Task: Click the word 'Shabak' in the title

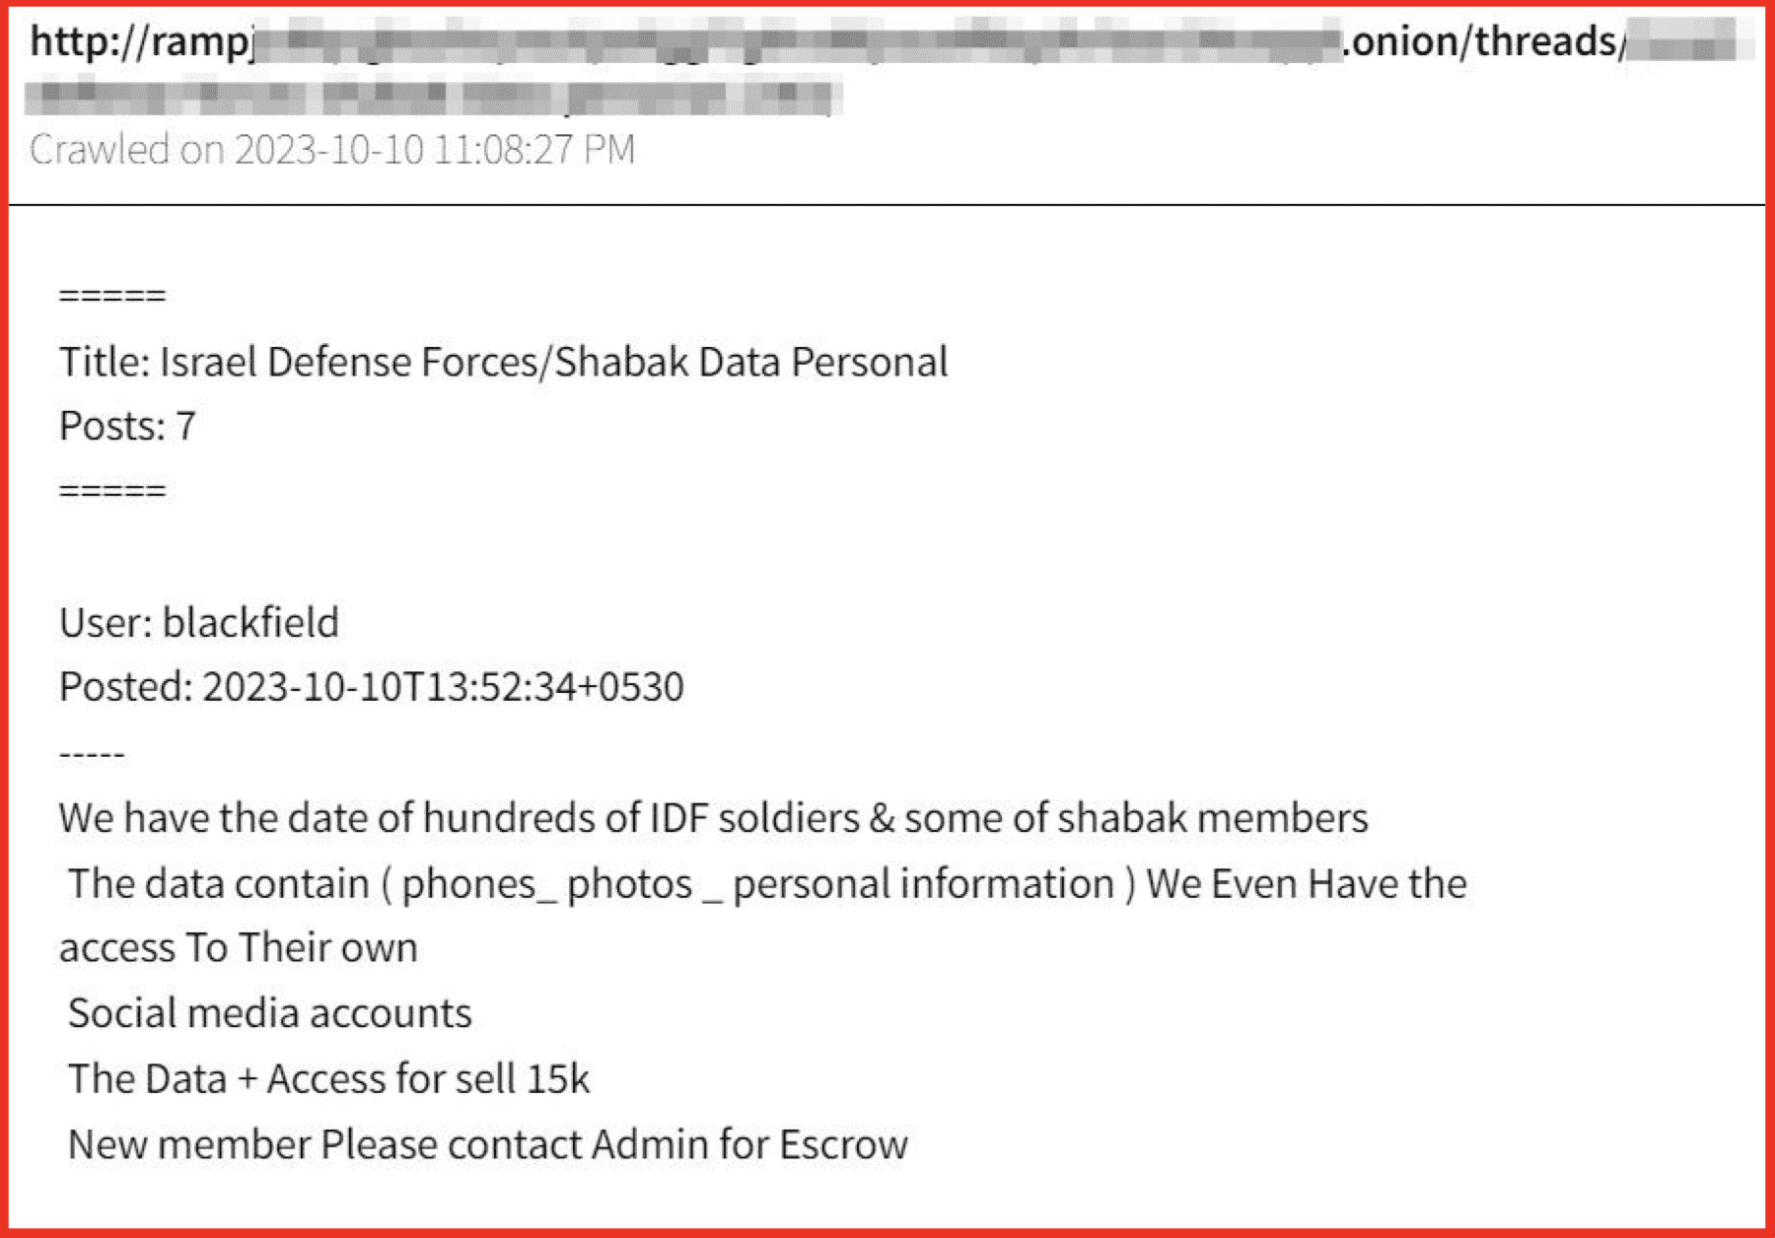Action: coord(621,363)
